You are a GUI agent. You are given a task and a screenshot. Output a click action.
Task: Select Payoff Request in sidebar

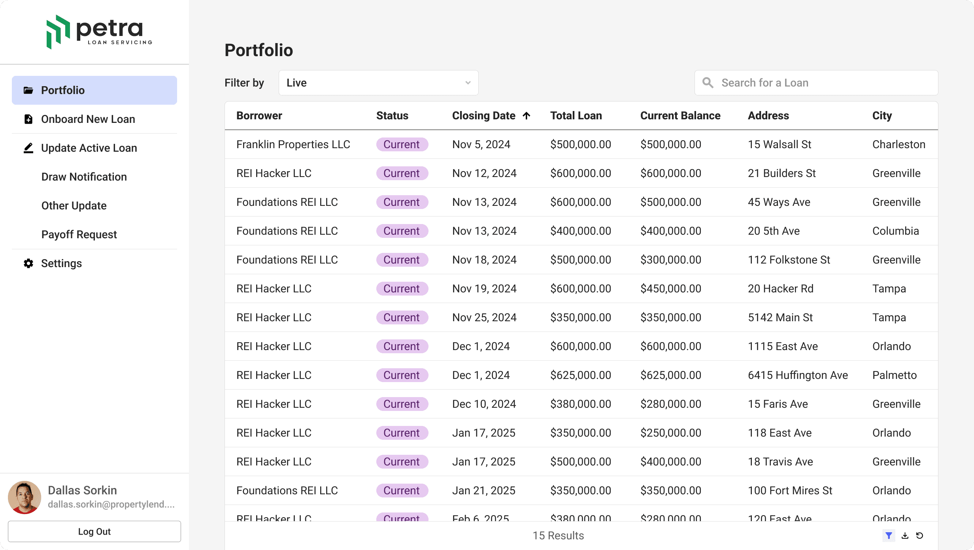click(79, 234)
